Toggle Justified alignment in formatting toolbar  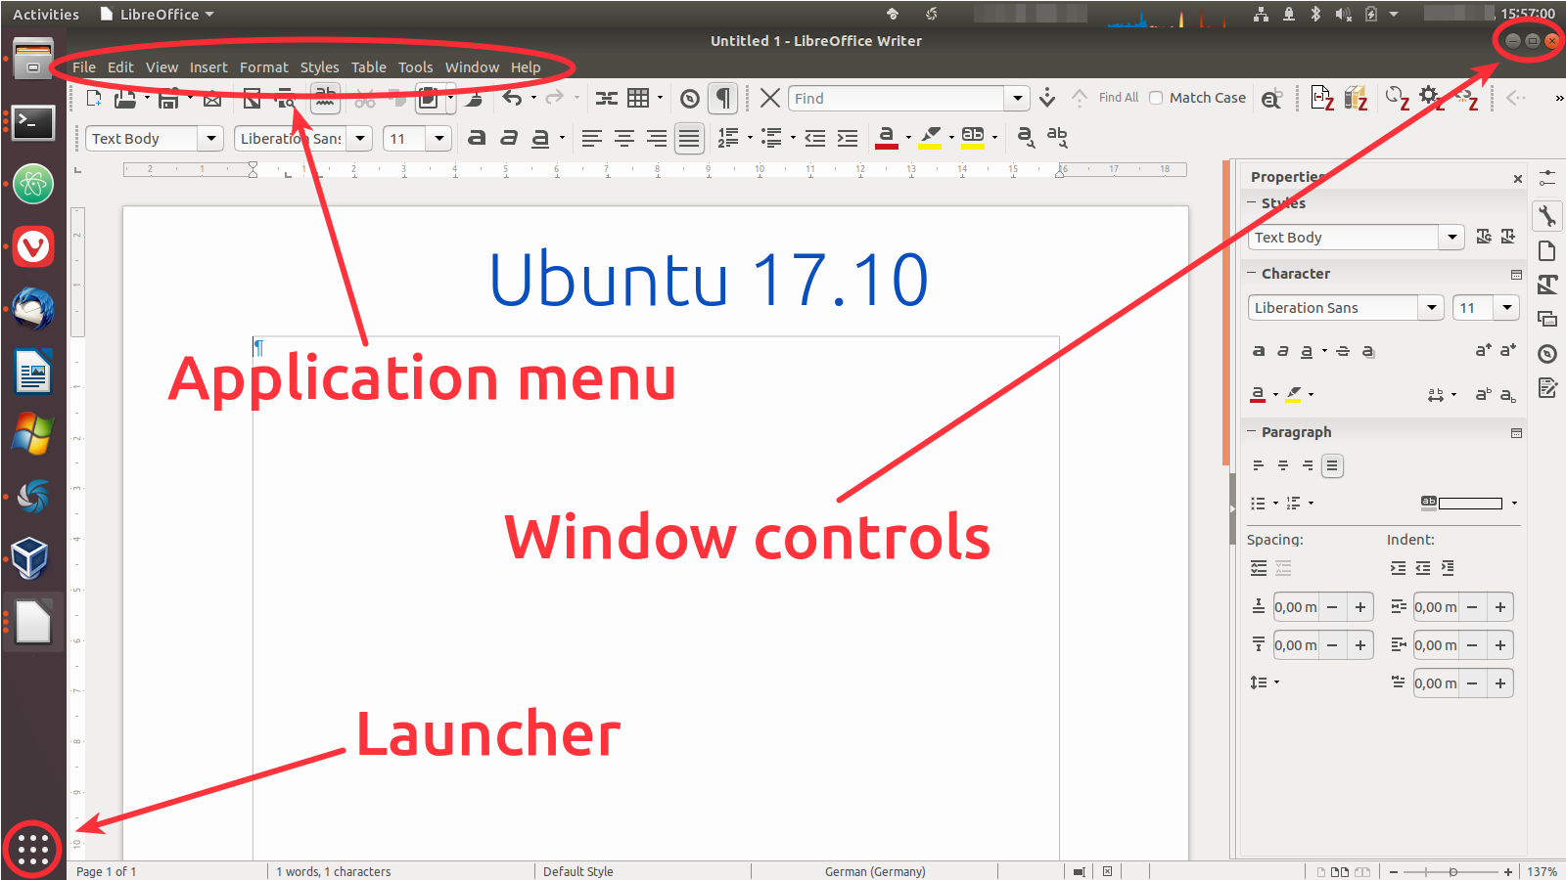point(689,139)
